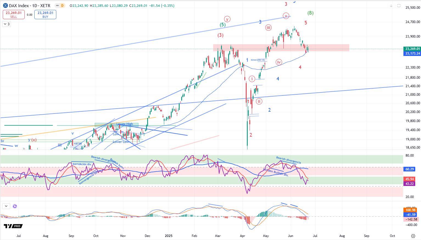The height and width of the screenshot is (240, 421).
Task: Click the -142.58 histogram value label
Action: (411, 219)
